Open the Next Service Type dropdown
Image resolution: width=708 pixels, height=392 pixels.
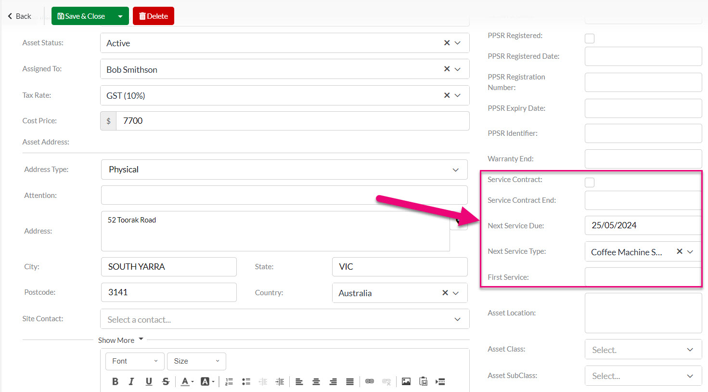690,251
